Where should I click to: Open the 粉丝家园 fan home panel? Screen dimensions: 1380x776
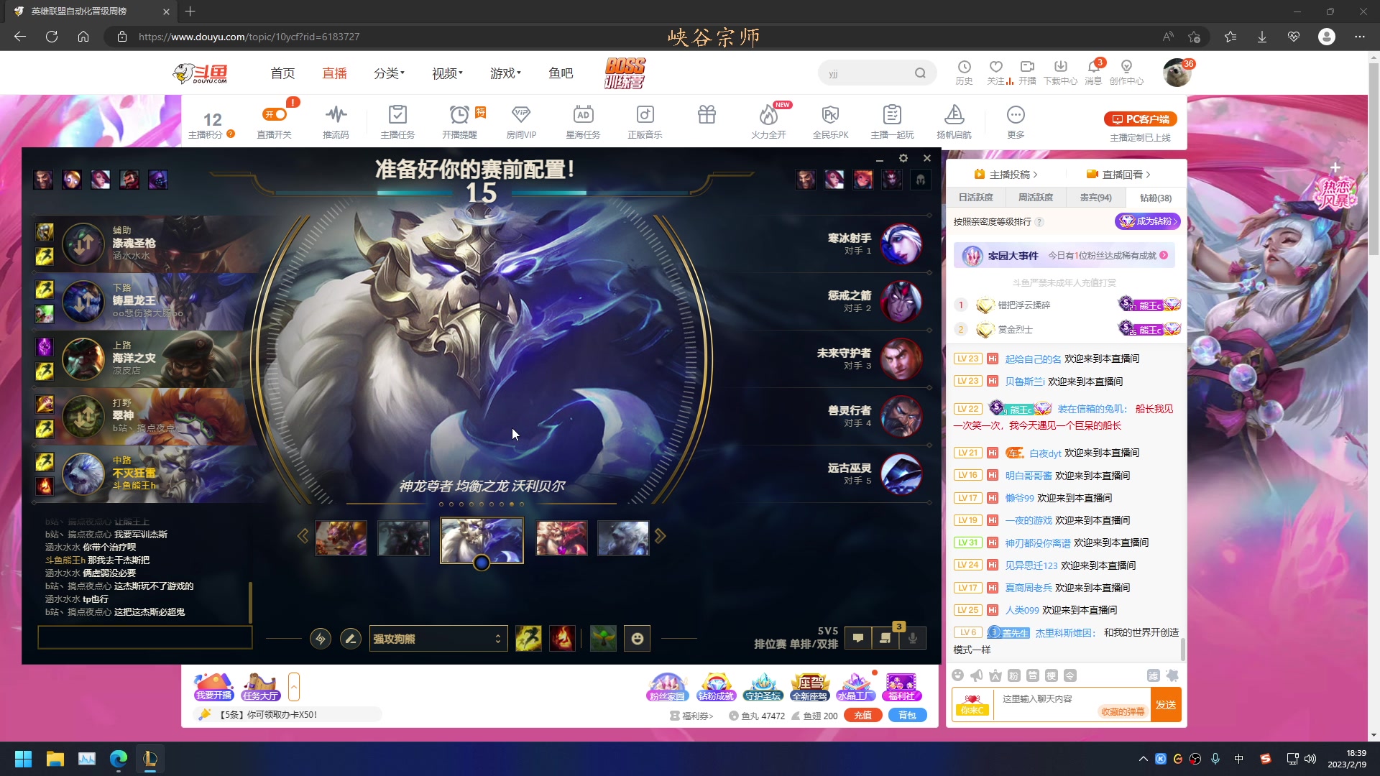click(667, 688)
